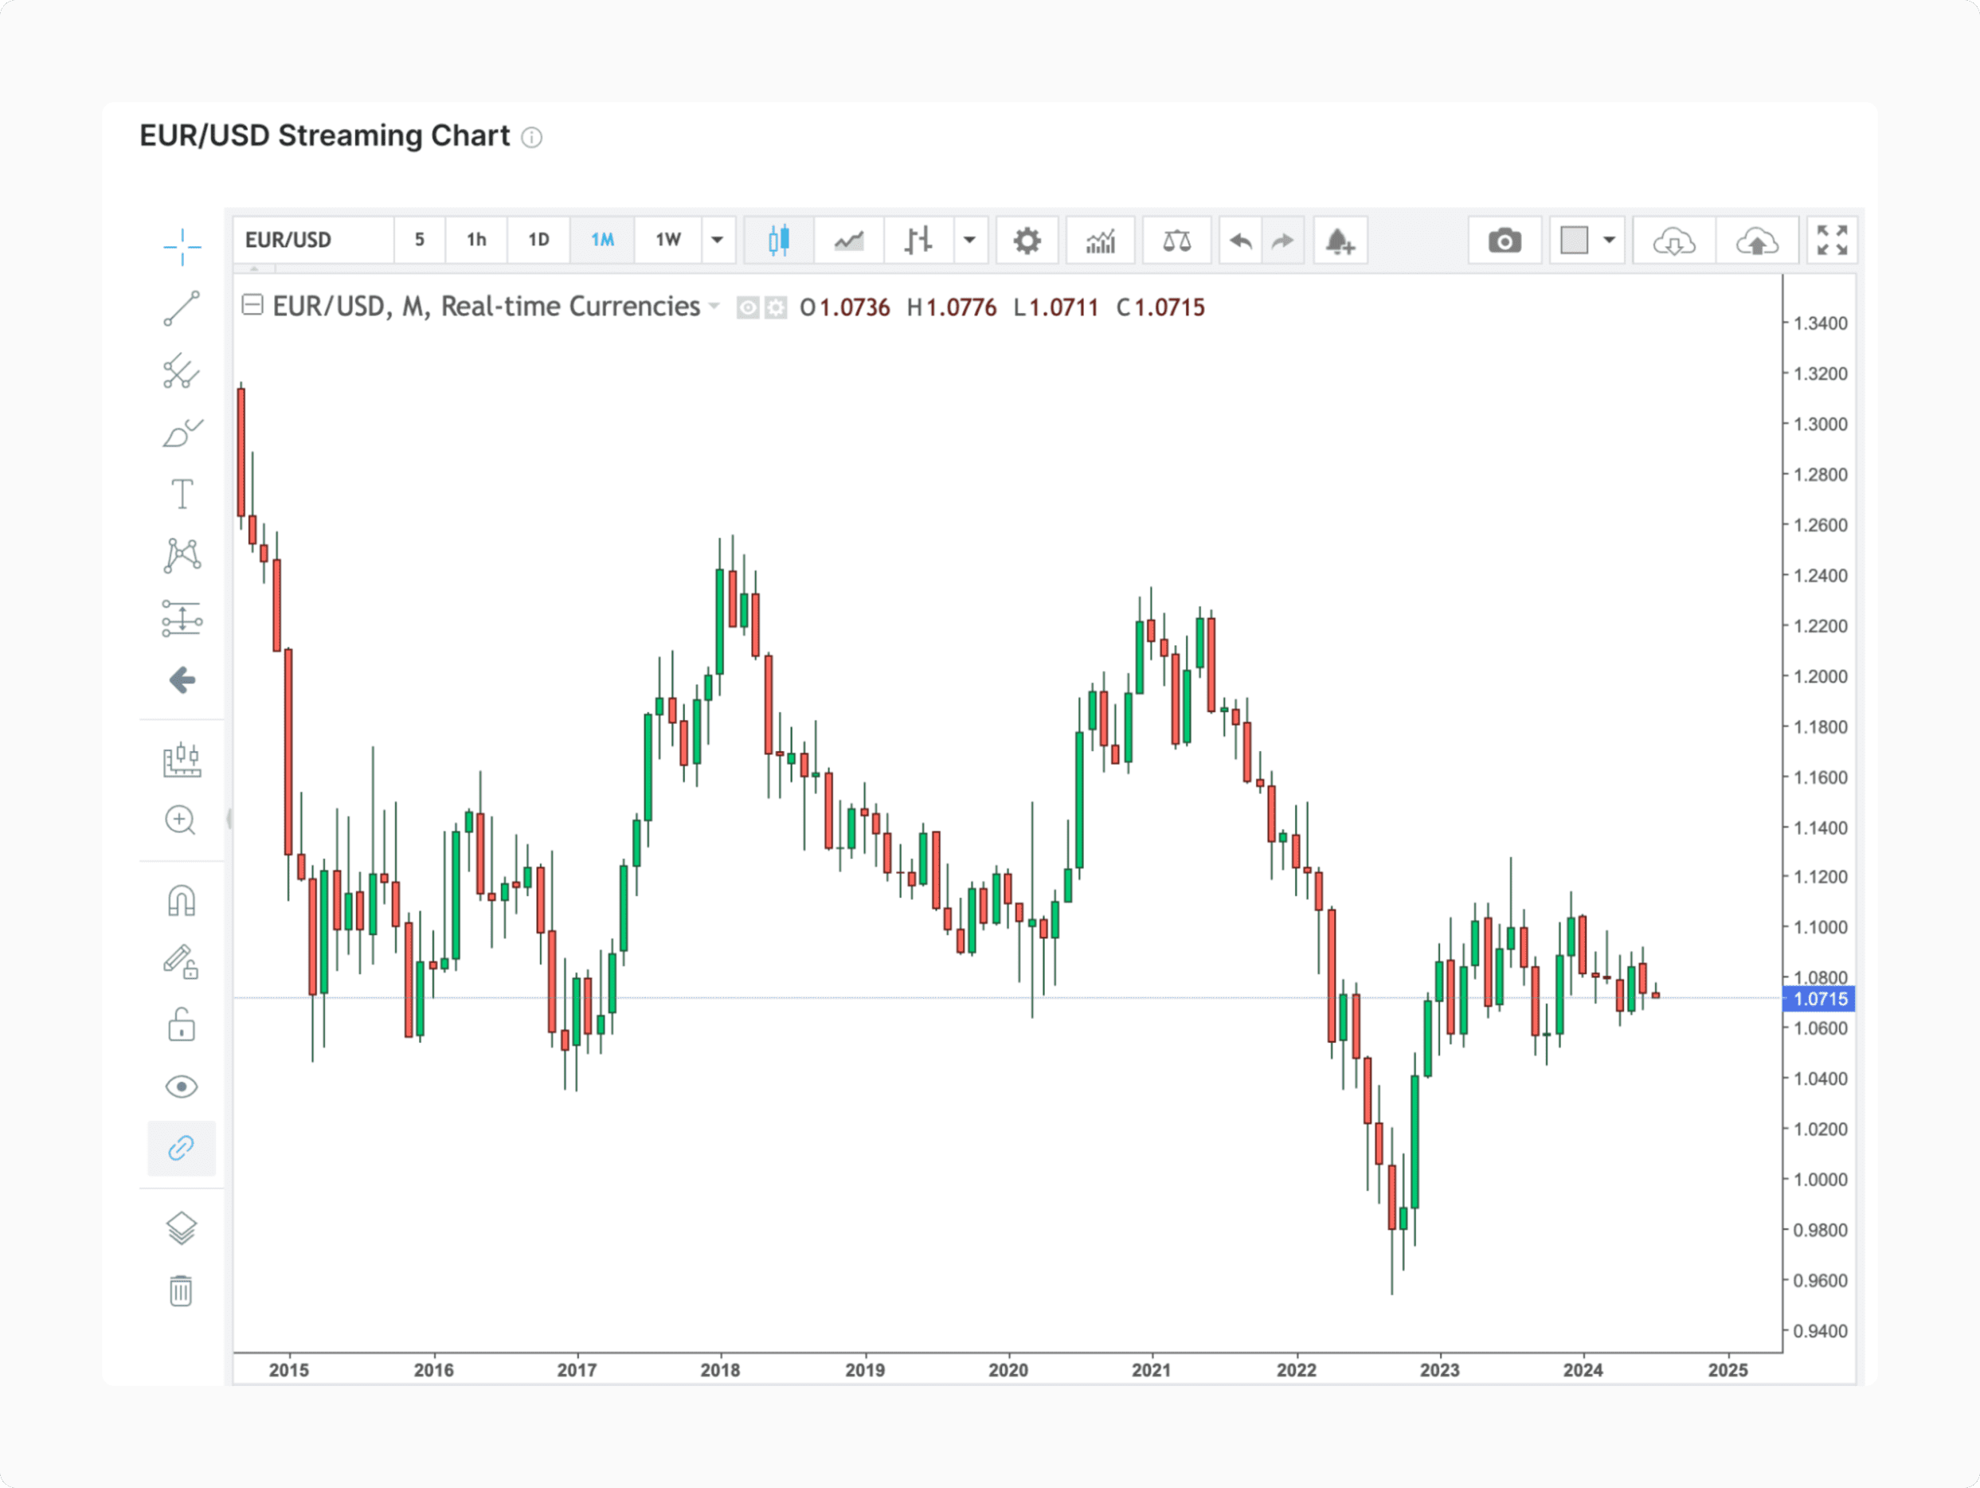The width and height of the screenshot is (1980, 1488).
Task: Click the 1.2000 label on price axis
Action: tap(1820, 676)
